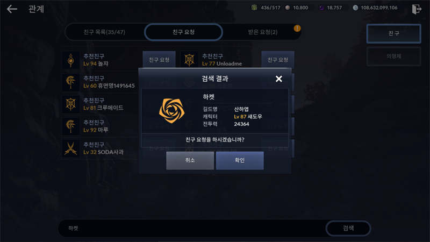430x242 pixels.
Task: Click the 검색 search button
Action: pos(348,228)
